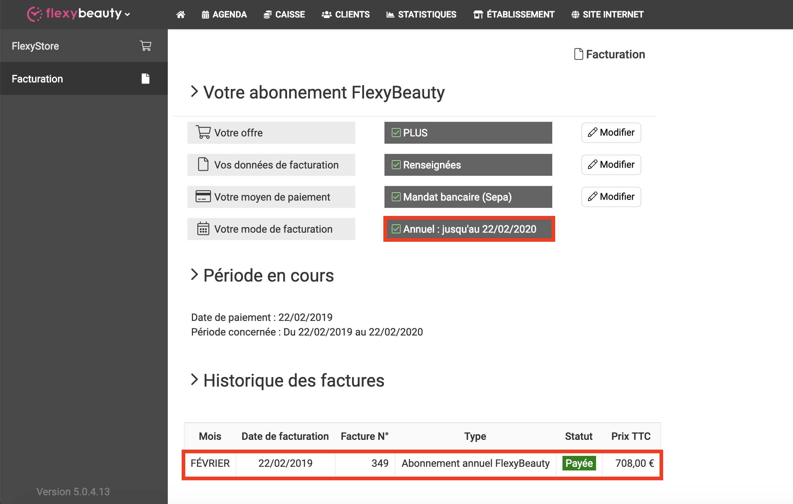This screenshot has height=504, width=793.
Task: Click the Prix TTC column header
Action: click(631, 436)
